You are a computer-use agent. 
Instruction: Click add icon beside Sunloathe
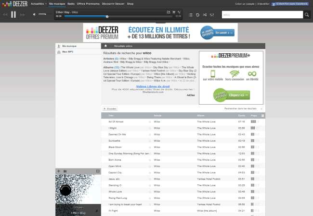150,141
